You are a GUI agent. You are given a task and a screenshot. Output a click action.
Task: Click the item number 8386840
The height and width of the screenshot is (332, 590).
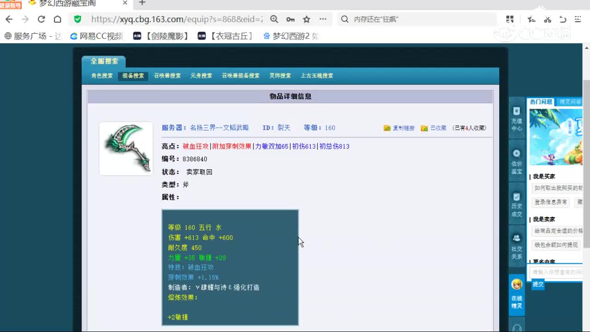(195, 159)
